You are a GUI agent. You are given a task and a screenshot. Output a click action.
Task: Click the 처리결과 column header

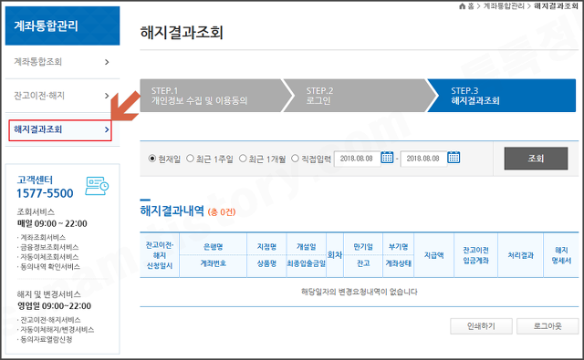[521, 255]
